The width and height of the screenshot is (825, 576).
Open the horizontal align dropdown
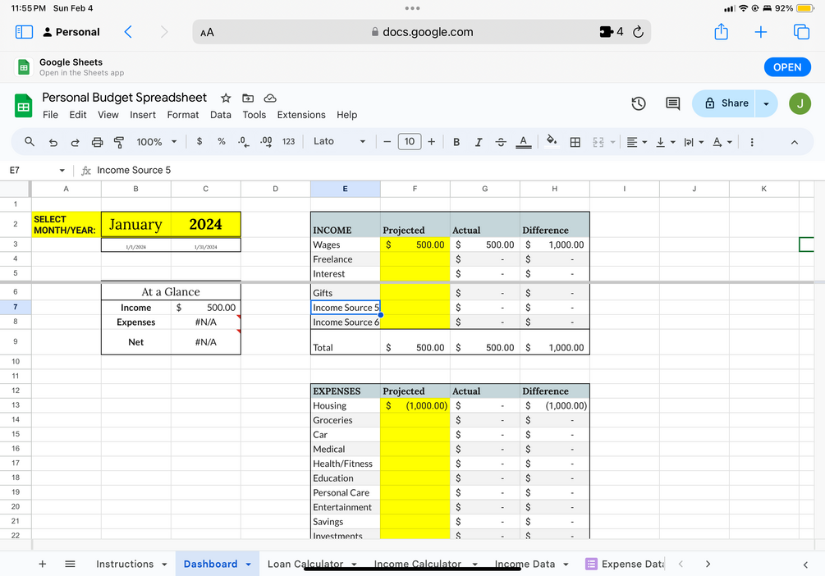[x=635, y=141]
